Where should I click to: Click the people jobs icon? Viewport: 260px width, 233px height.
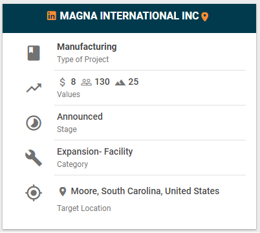[x=86, y=82]
